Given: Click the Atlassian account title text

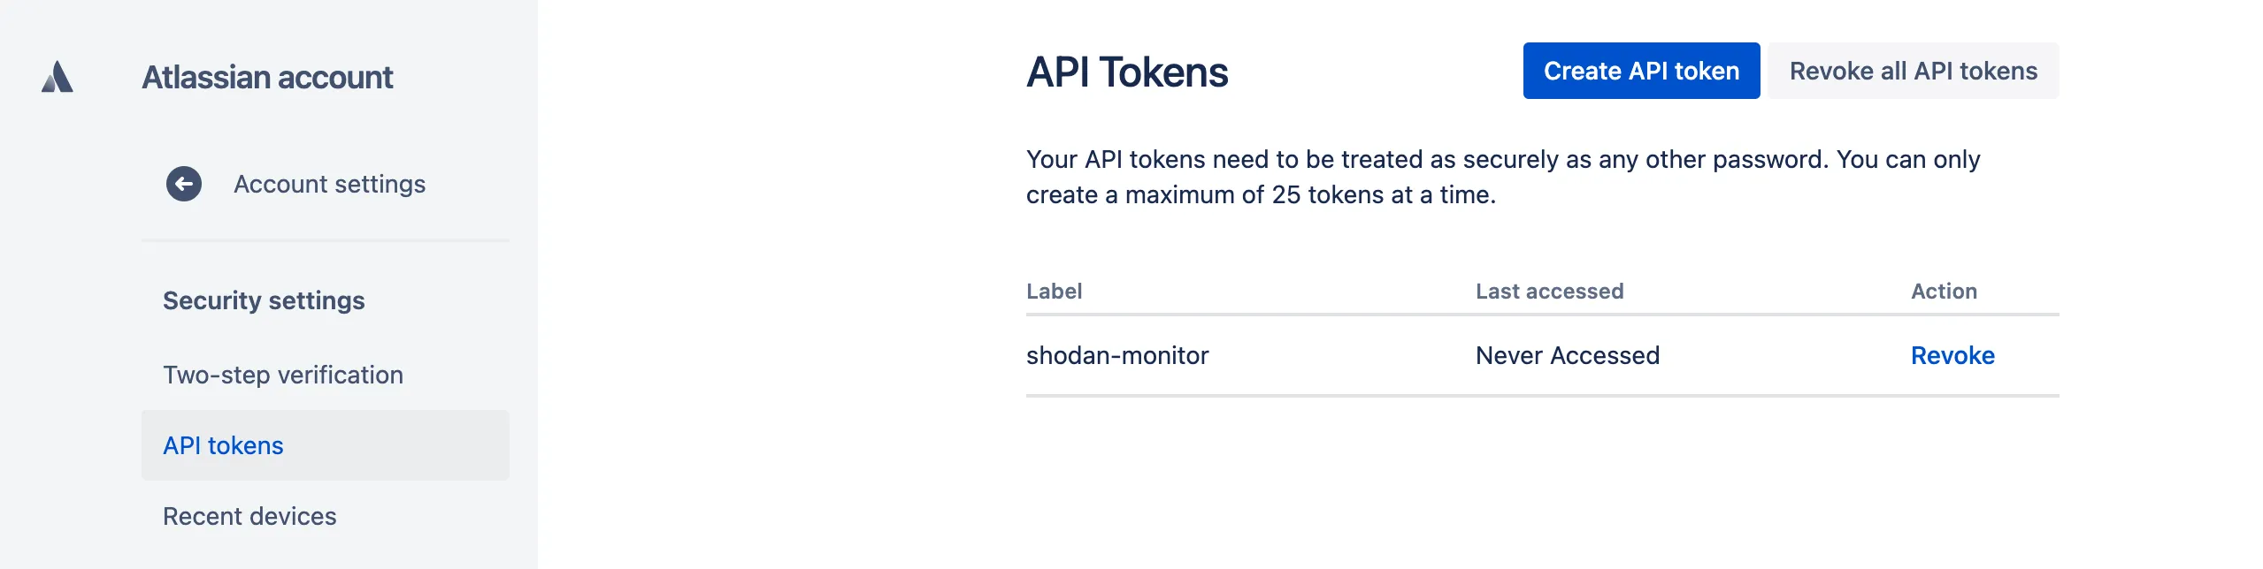Looking at the screenshot, I should (x=268, y=78).
